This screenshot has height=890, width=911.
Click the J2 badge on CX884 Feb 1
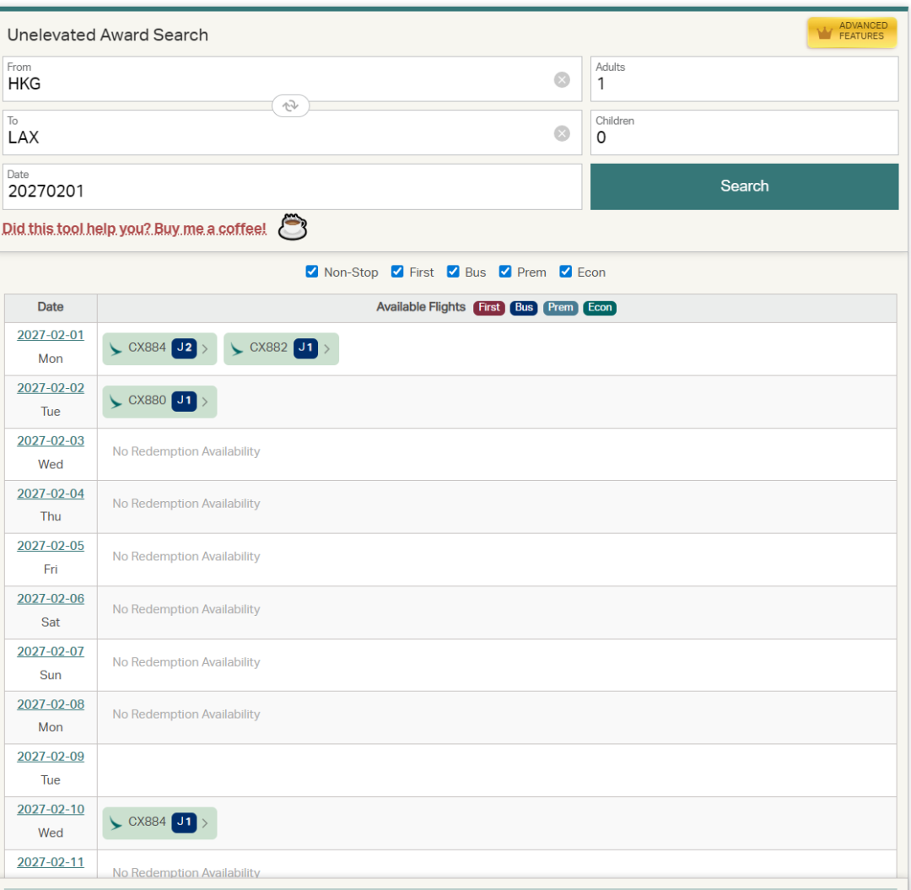click(x=184, y=348)
